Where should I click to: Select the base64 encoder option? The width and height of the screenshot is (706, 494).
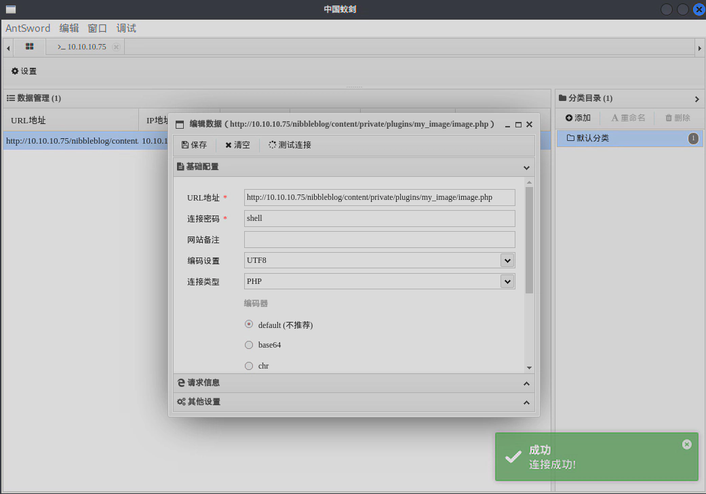tap(249, 345)
